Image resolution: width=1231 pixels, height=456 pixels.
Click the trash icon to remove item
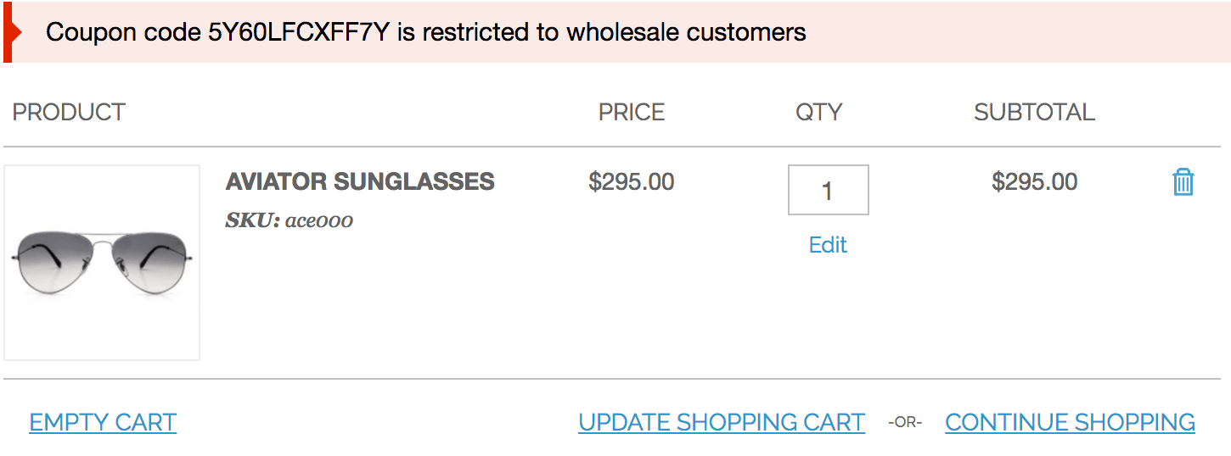tap(1183, 182)
